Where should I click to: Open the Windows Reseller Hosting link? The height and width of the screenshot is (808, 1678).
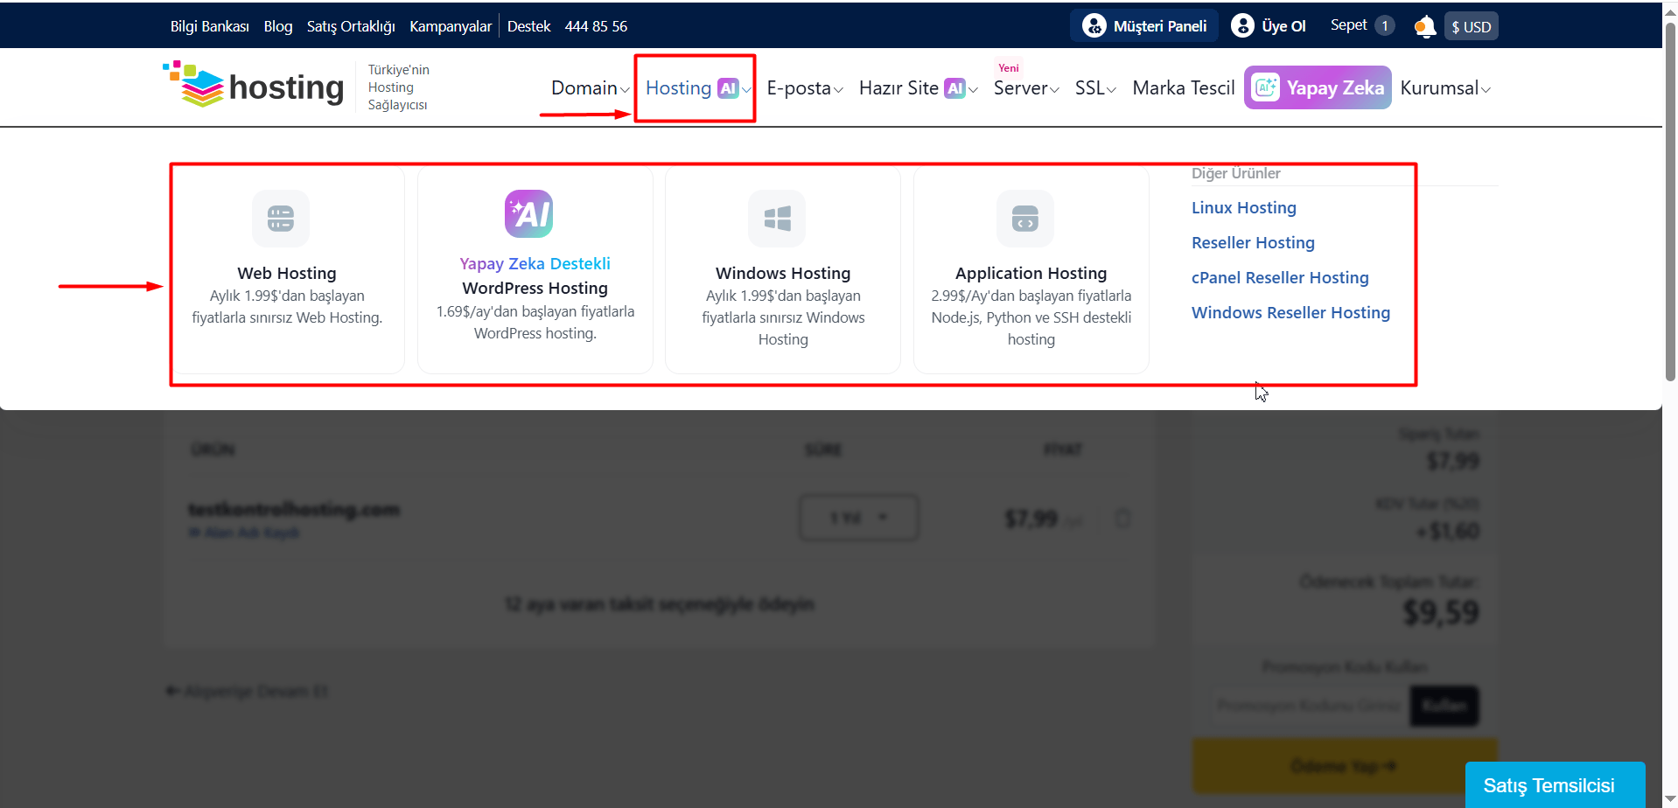[1290, 313]
